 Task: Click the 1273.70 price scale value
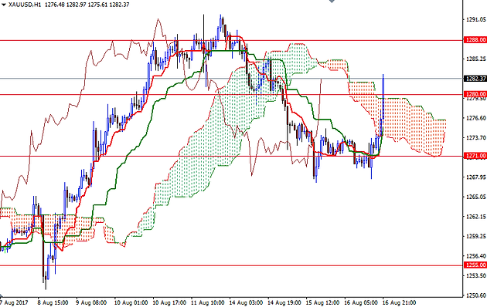coord(476,137)
